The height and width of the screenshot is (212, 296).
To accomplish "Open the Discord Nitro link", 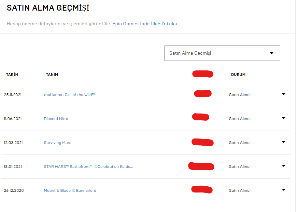I will [x=56, y=119].
